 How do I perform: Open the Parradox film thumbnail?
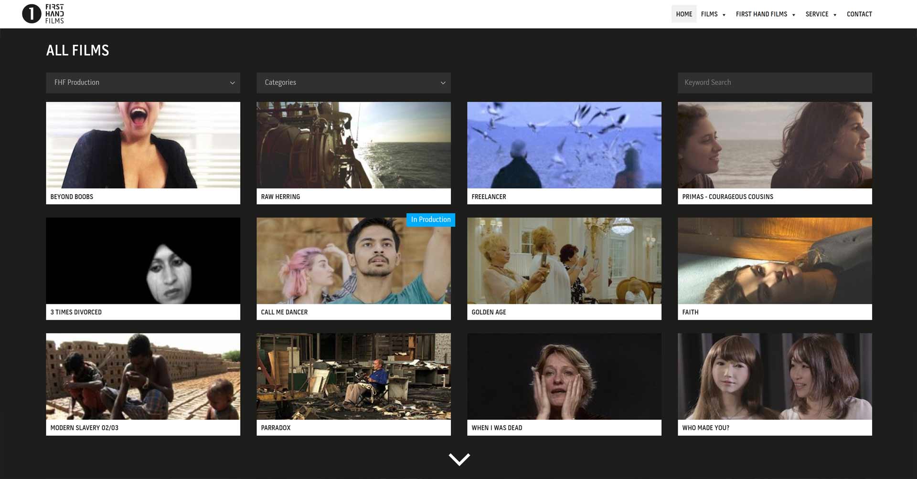(353, 376)
